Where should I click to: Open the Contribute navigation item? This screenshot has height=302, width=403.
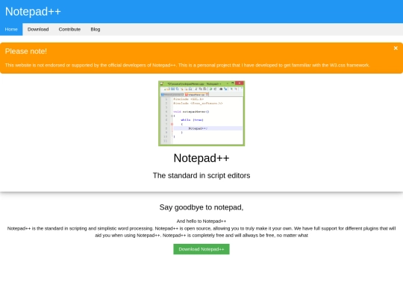(69, 29)
